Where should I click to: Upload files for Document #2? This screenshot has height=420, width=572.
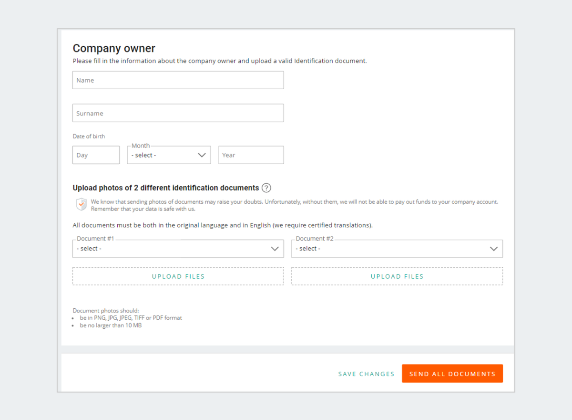click(397, 276)
